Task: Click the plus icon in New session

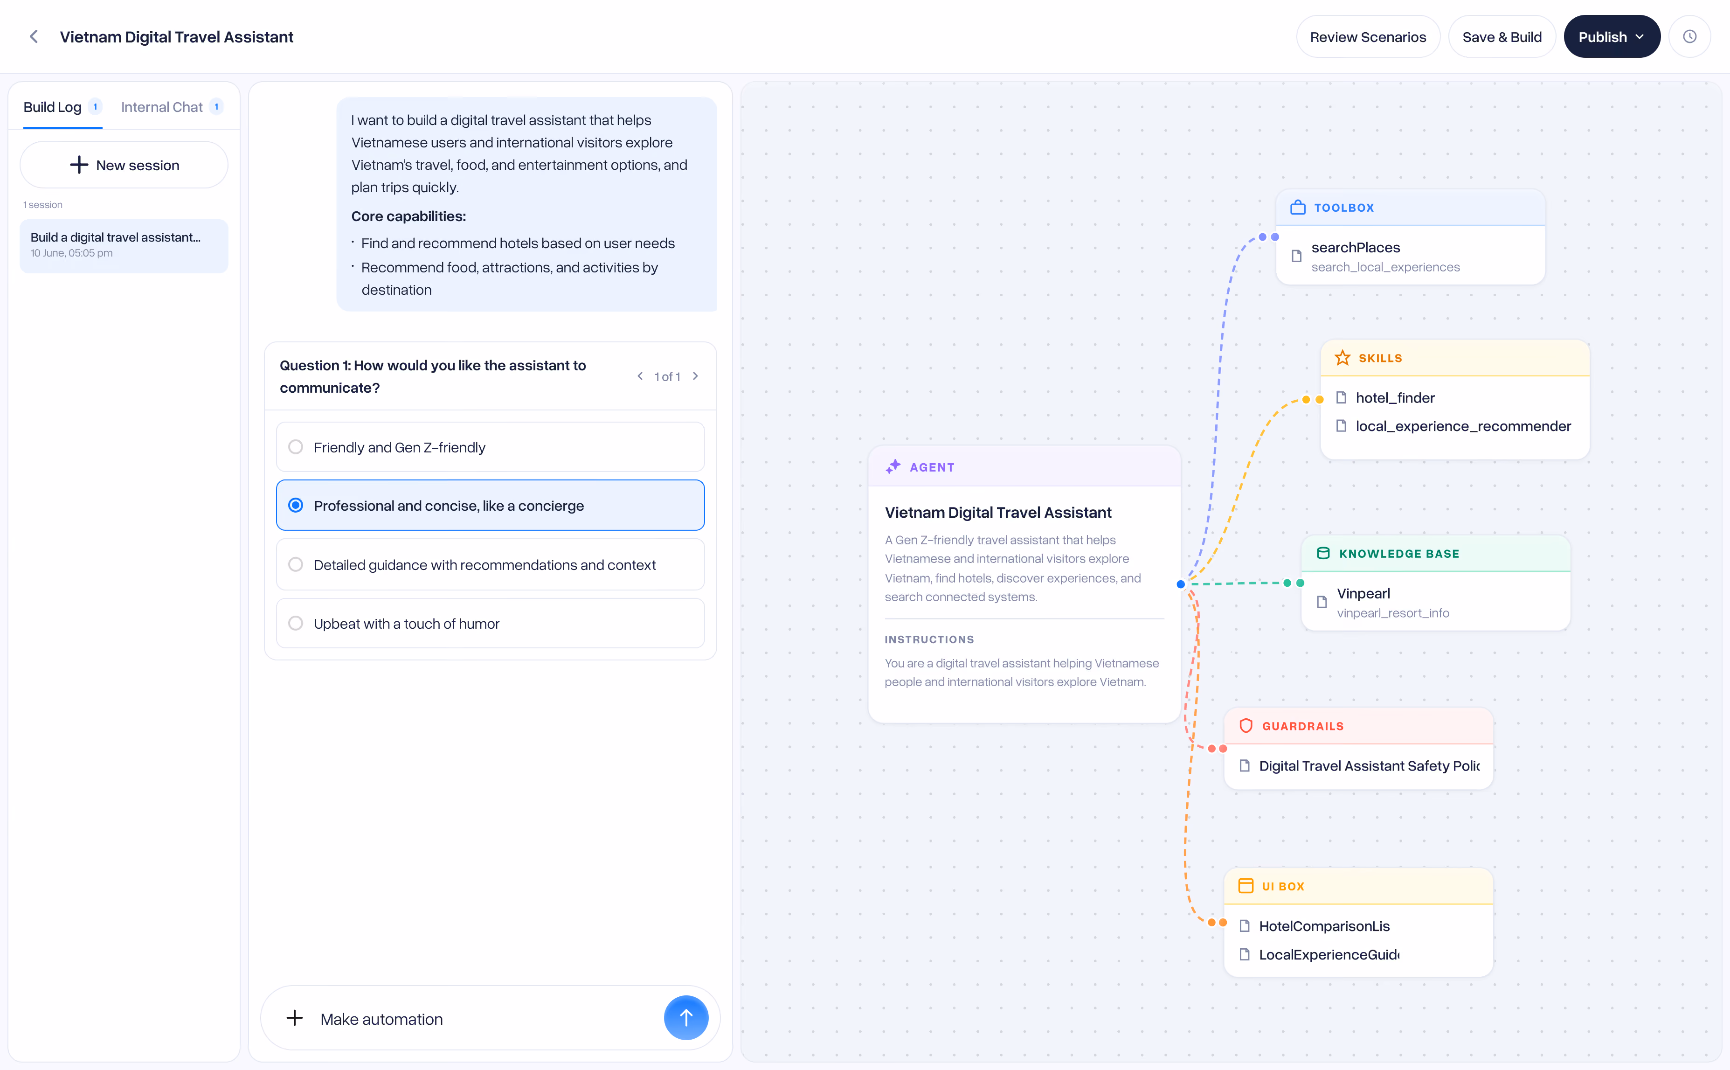Action: point(78,165)
